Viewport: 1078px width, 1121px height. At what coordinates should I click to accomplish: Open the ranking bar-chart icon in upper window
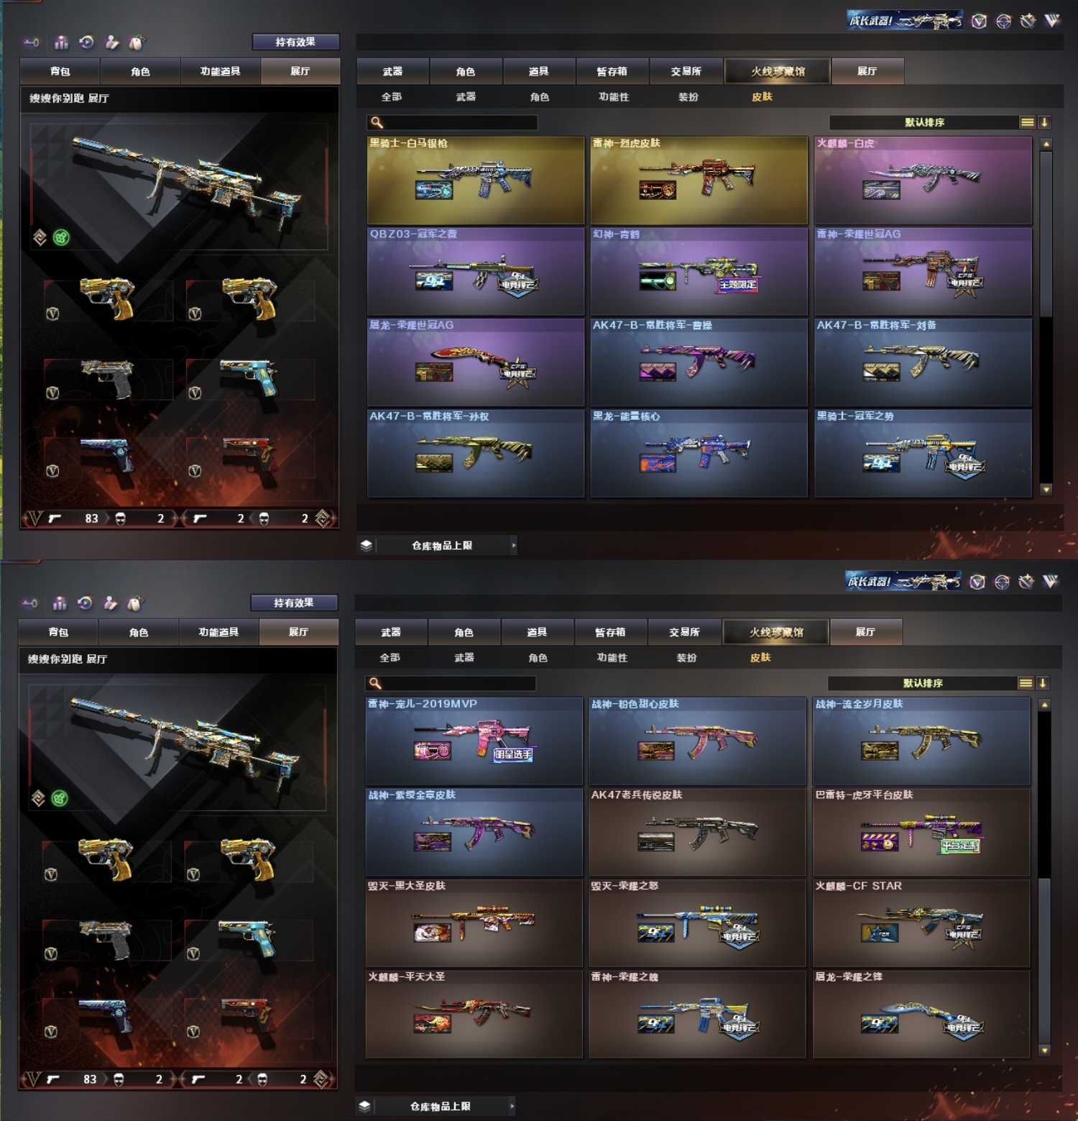(x=61, y=42)
